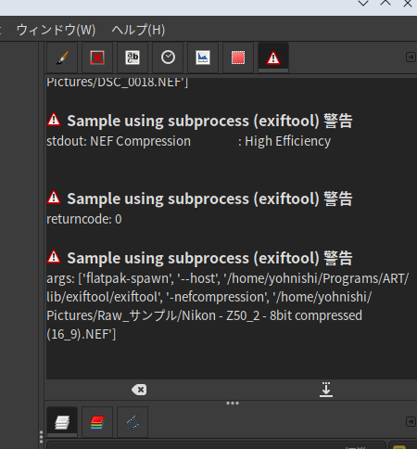Switch to the red circle device tab
The height and width of the screenshot is (449, 417).
97,58
